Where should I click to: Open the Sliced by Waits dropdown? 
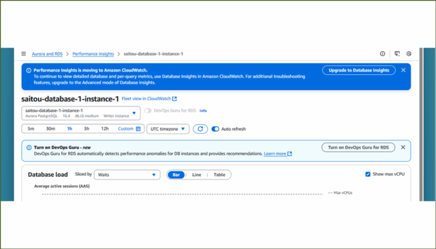coord(127,175)
